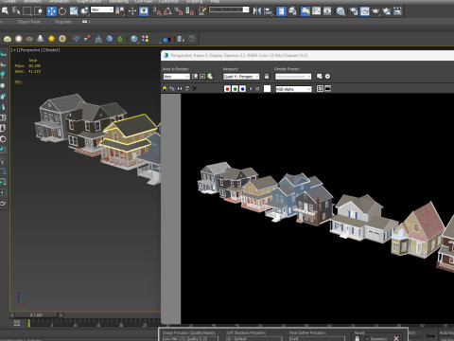Activate the Select and Rotate tool
454x341 pixels.
tap(62, 11)
